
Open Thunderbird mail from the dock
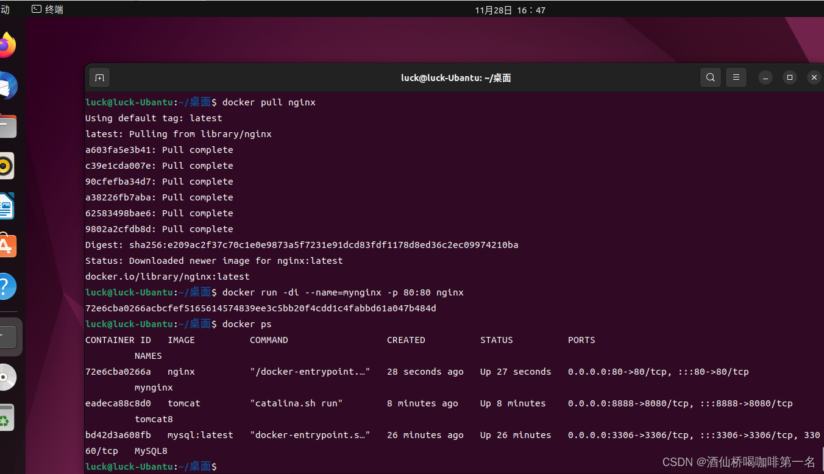coord(7,86)
